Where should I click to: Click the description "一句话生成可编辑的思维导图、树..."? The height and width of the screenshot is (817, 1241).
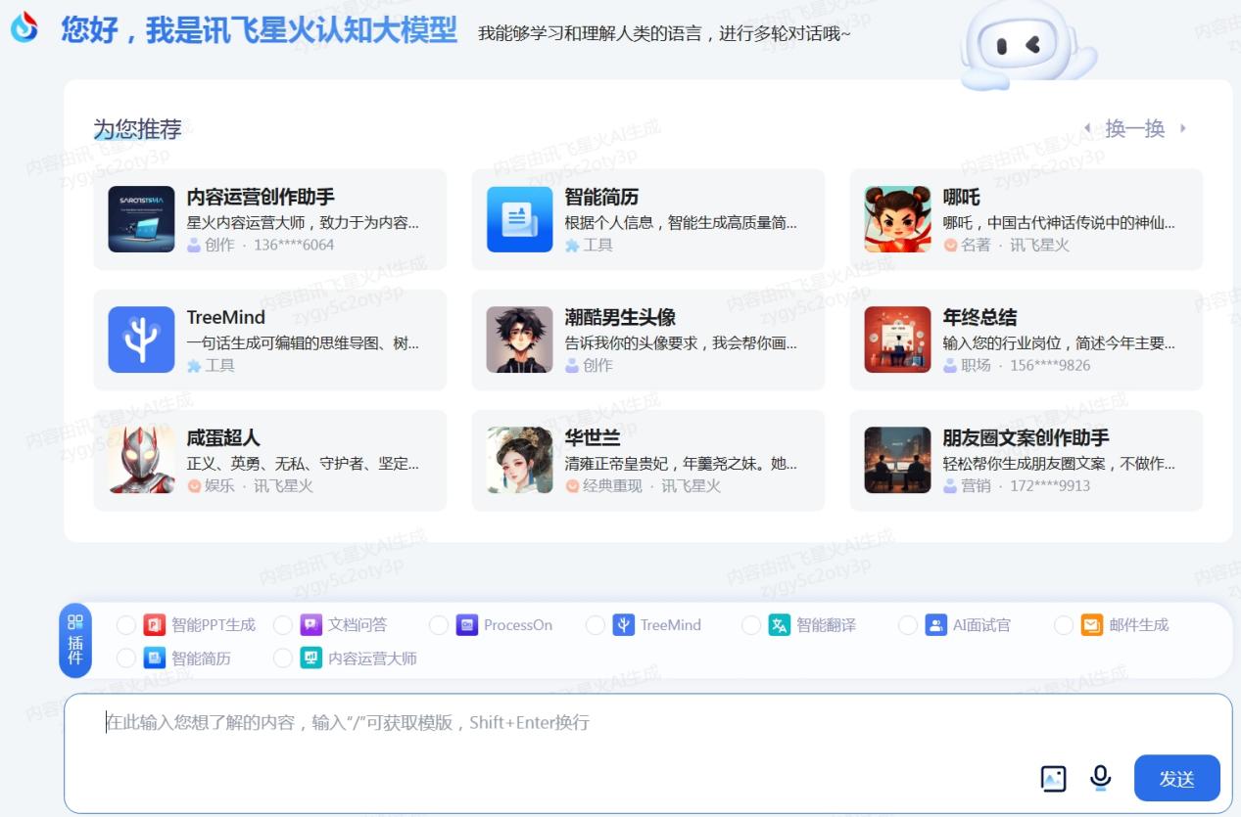coord(303,342)
